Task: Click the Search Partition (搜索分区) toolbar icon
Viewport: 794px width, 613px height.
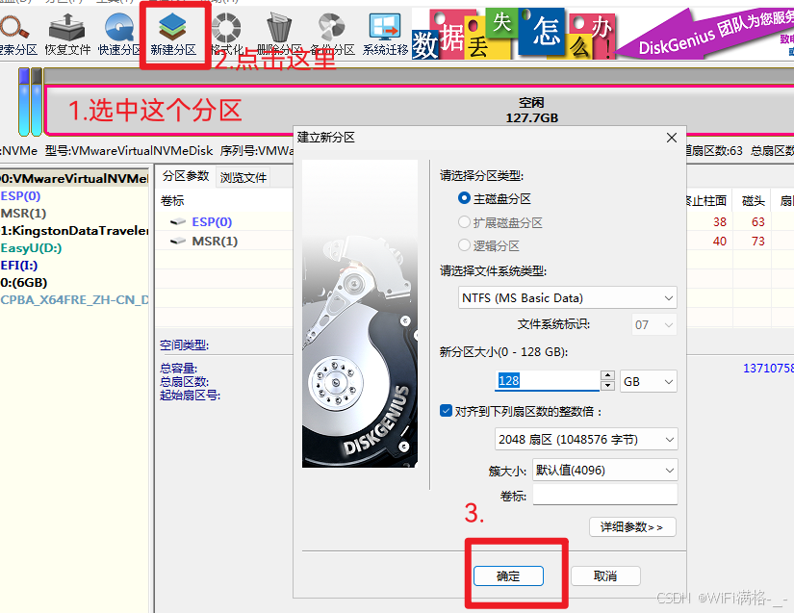Action: [x=16, y=35]
